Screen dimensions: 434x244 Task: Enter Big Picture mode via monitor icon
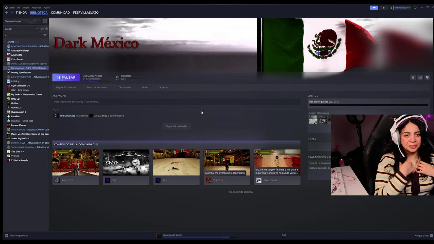click(415, 7)
